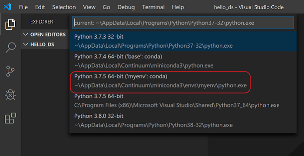The height and width of the screenshot is (156, 304).
Task: Select Python 3.8.0 32-bit interpreter
Action: (x=183, y=120)
